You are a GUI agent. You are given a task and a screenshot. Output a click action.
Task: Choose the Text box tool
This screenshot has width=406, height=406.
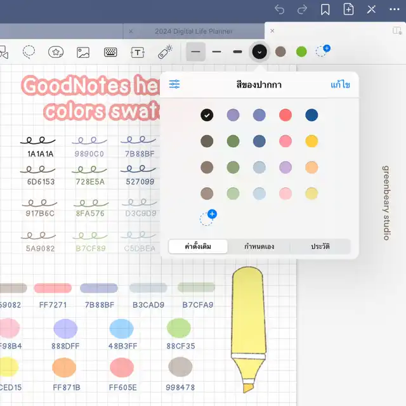point(138,52)
